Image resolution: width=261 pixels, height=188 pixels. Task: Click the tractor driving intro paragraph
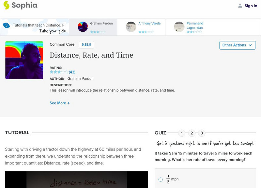[x=73, y=156]
